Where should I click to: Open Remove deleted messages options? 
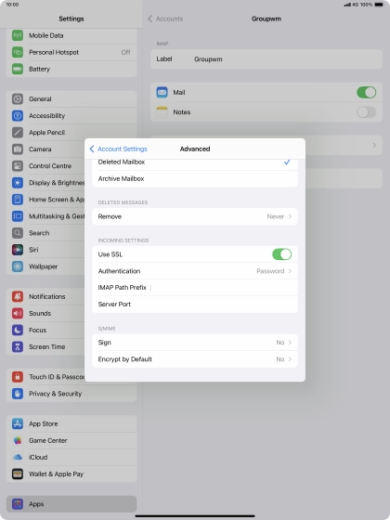[x=195, y=216]
